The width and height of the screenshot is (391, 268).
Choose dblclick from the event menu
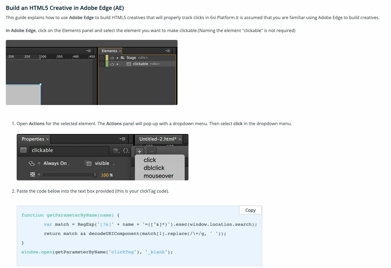pyautogui.click(x=154, y=168)
